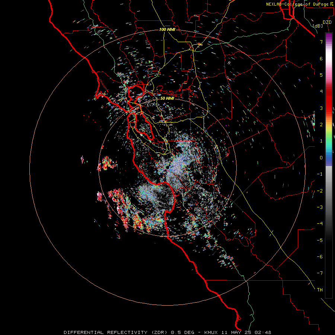Click the -6 value on color scale
335x335 pixels.
[320, 257]
